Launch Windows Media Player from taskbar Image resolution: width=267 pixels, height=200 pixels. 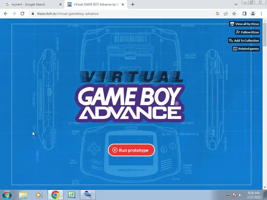[x=39, y=195]
